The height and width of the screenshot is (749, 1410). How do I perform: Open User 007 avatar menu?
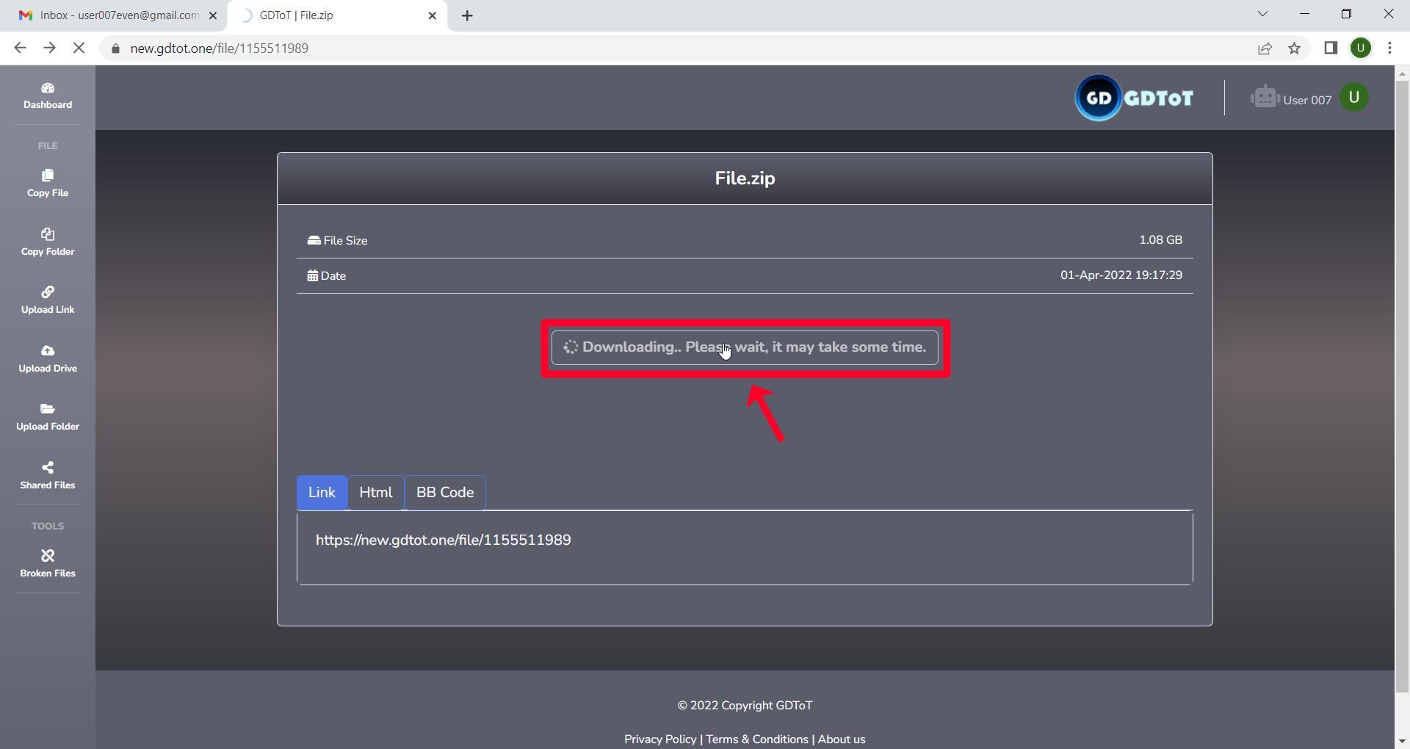click(x=1354, y=98)
